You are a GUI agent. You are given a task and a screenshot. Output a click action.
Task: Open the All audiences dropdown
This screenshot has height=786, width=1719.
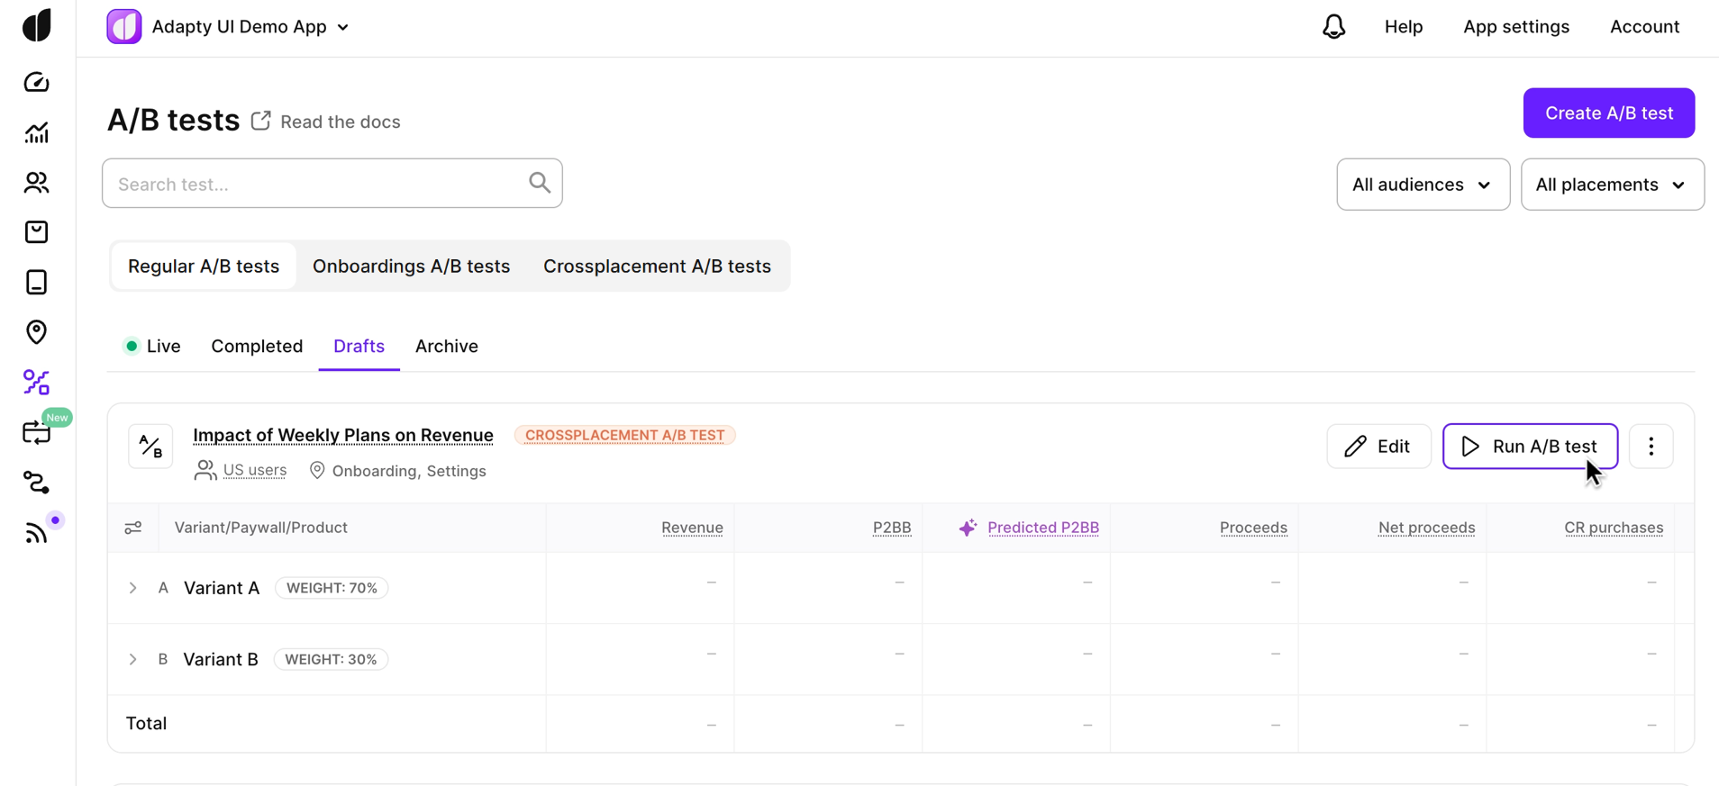(x=1423, y=185)
